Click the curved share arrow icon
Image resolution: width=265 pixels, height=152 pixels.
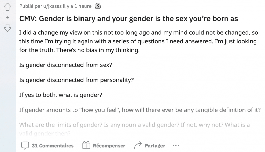tap(138, 145)
